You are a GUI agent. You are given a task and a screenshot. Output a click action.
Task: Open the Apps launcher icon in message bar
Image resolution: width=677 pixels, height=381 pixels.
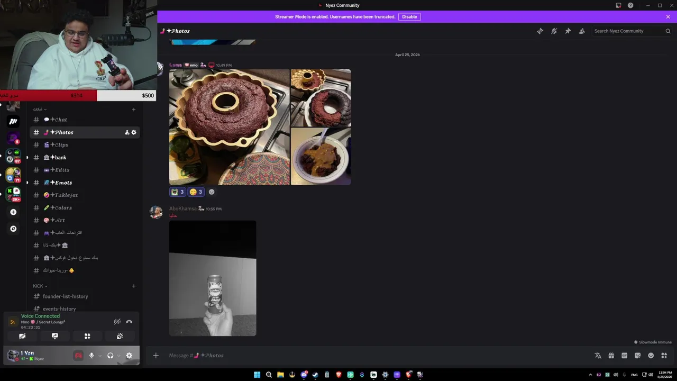pos(664,356)
